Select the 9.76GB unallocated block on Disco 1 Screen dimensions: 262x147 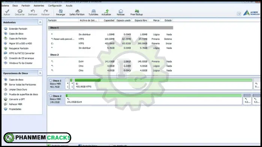(257, 84)
